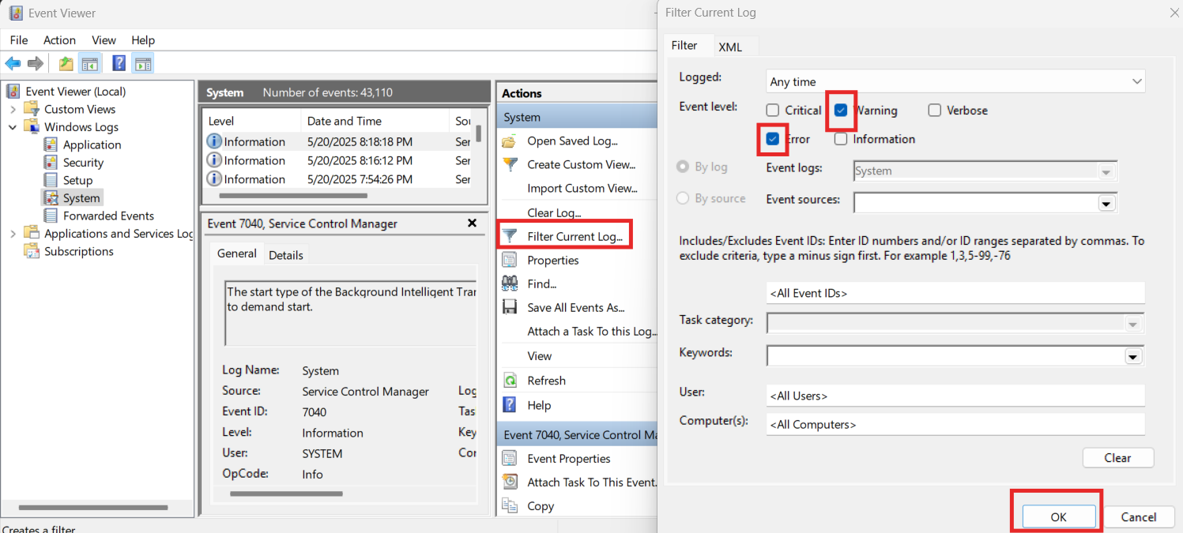This screenshot has width=1183, height=533.
Task: Select the Find binoculars icon
Action: click(x=511, y=283)
